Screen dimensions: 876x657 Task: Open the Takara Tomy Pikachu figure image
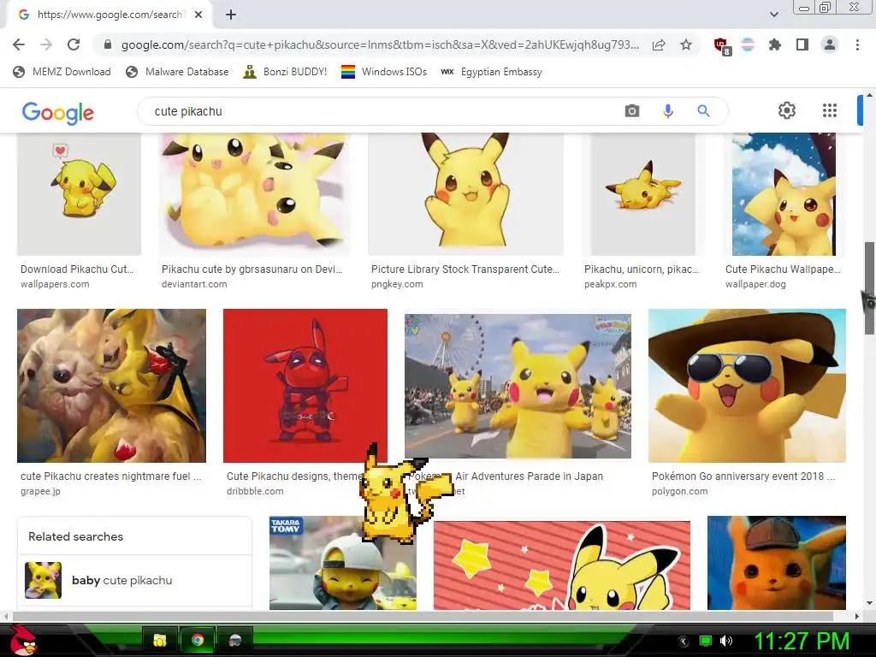coord(343,563)
